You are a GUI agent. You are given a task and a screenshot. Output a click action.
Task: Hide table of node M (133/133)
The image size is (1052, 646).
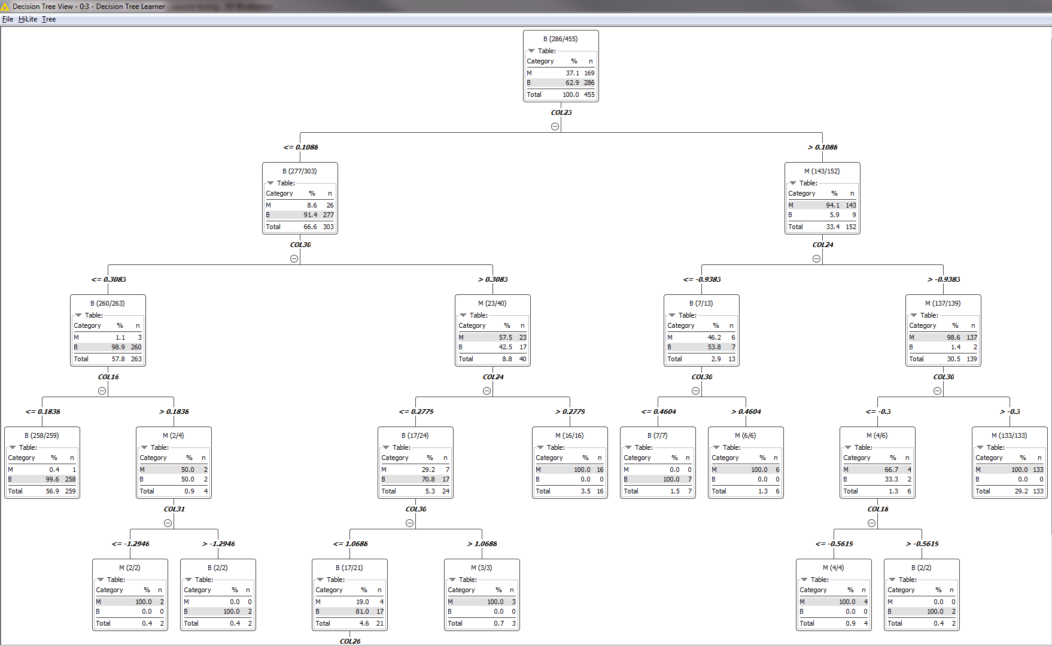(980, 447)
